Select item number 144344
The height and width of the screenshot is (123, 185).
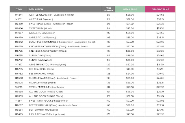[19, 14]
